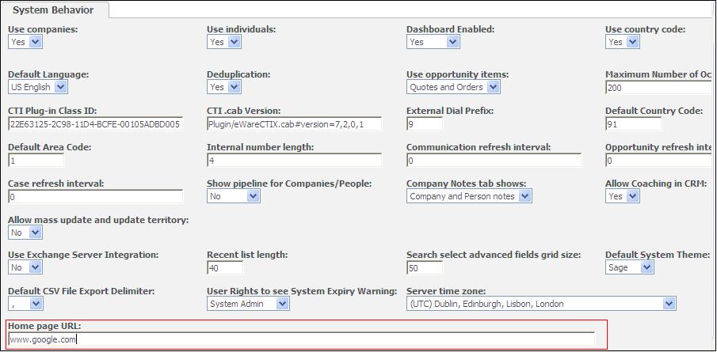Open the Dashboard Enabled dropdown

[433, 42]
